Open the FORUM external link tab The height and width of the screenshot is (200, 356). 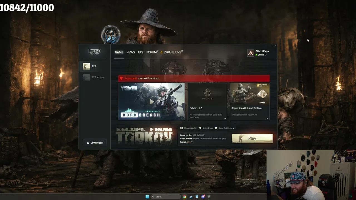click(x=152, y=52)
